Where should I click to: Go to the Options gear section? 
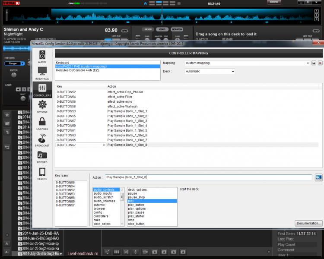42,106
